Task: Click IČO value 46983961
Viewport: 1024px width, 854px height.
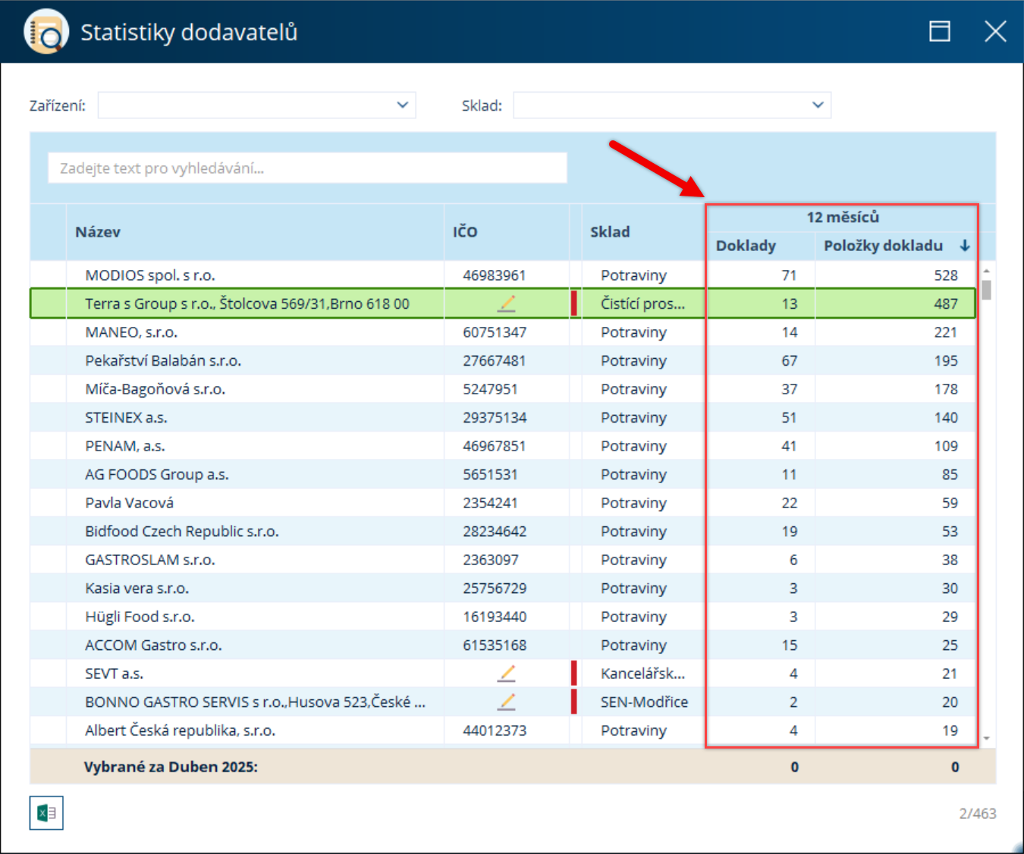Action: [x=495, y=275]
